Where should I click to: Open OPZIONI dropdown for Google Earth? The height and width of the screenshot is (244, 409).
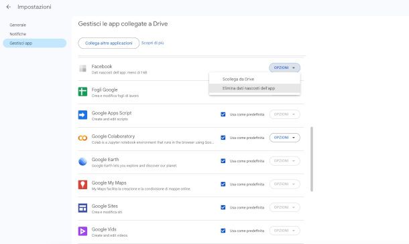[284, 160]
